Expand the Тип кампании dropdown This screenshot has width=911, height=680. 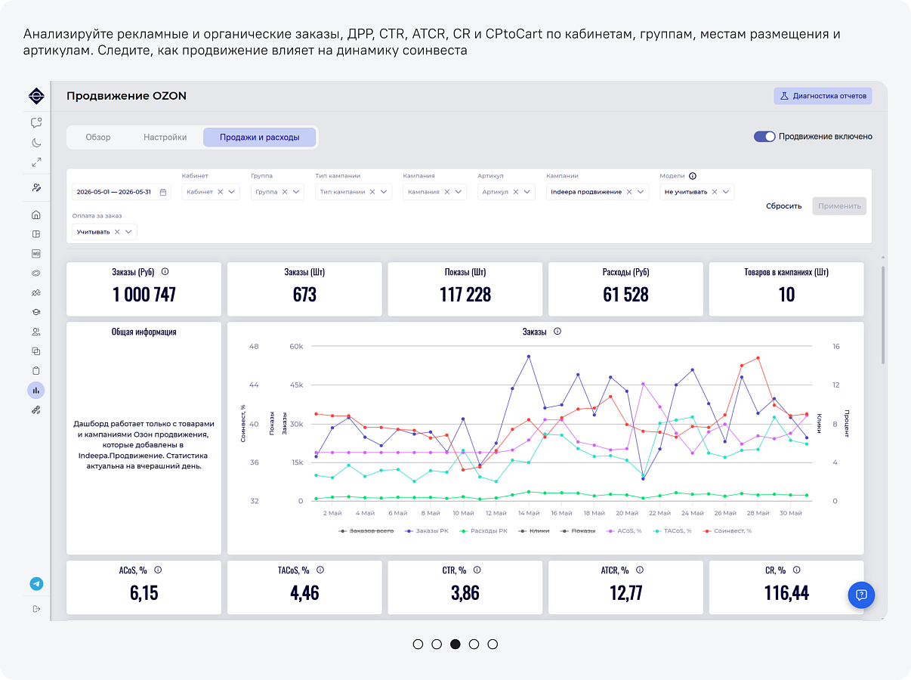384,192
